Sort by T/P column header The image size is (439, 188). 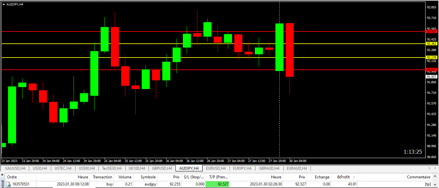tap(218, 177)
